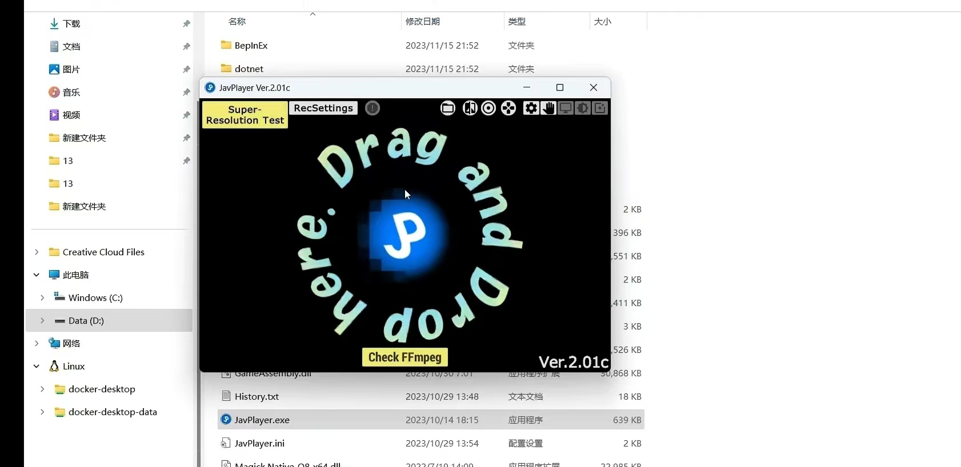This screenshot has height=467, width=961.
Task: Click the enhance image icon with sparkle
Action: point(600,108)
